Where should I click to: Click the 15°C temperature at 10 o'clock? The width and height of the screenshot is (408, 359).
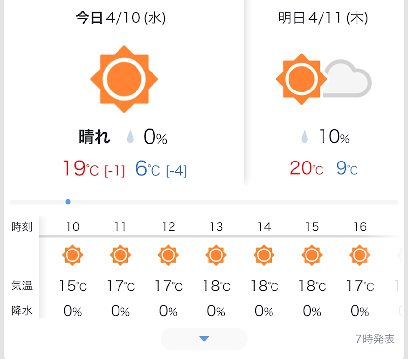pyautogui.click(x=73, y=286)
